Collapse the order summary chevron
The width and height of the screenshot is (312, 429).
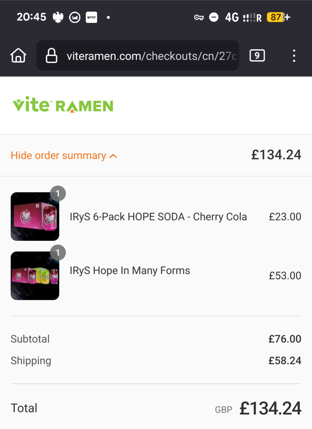coord(113,156)
